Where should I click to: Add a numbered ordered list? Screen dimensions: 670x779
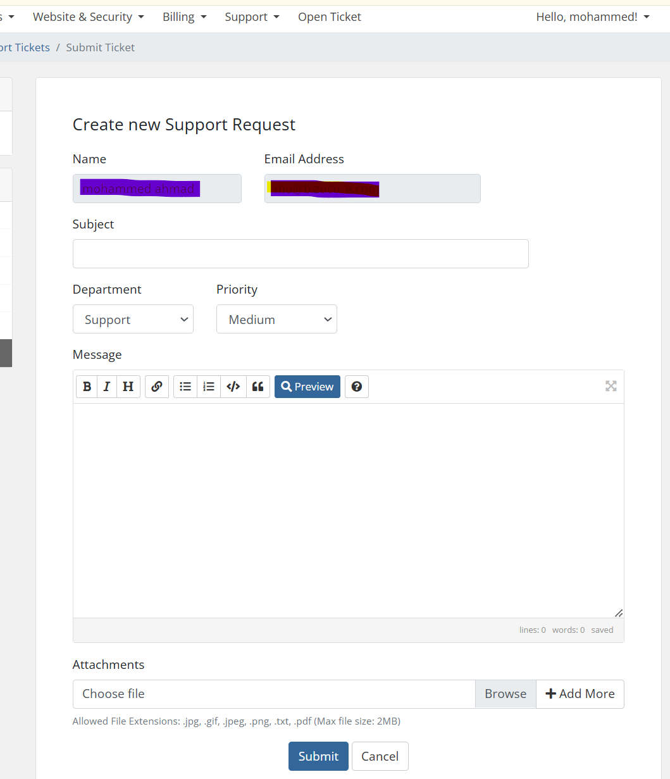[209, 387]
